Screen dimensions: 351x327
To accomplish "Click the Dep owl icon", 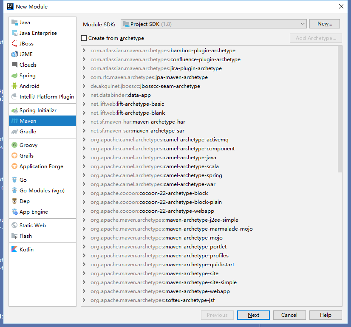I will coord(14,201).
